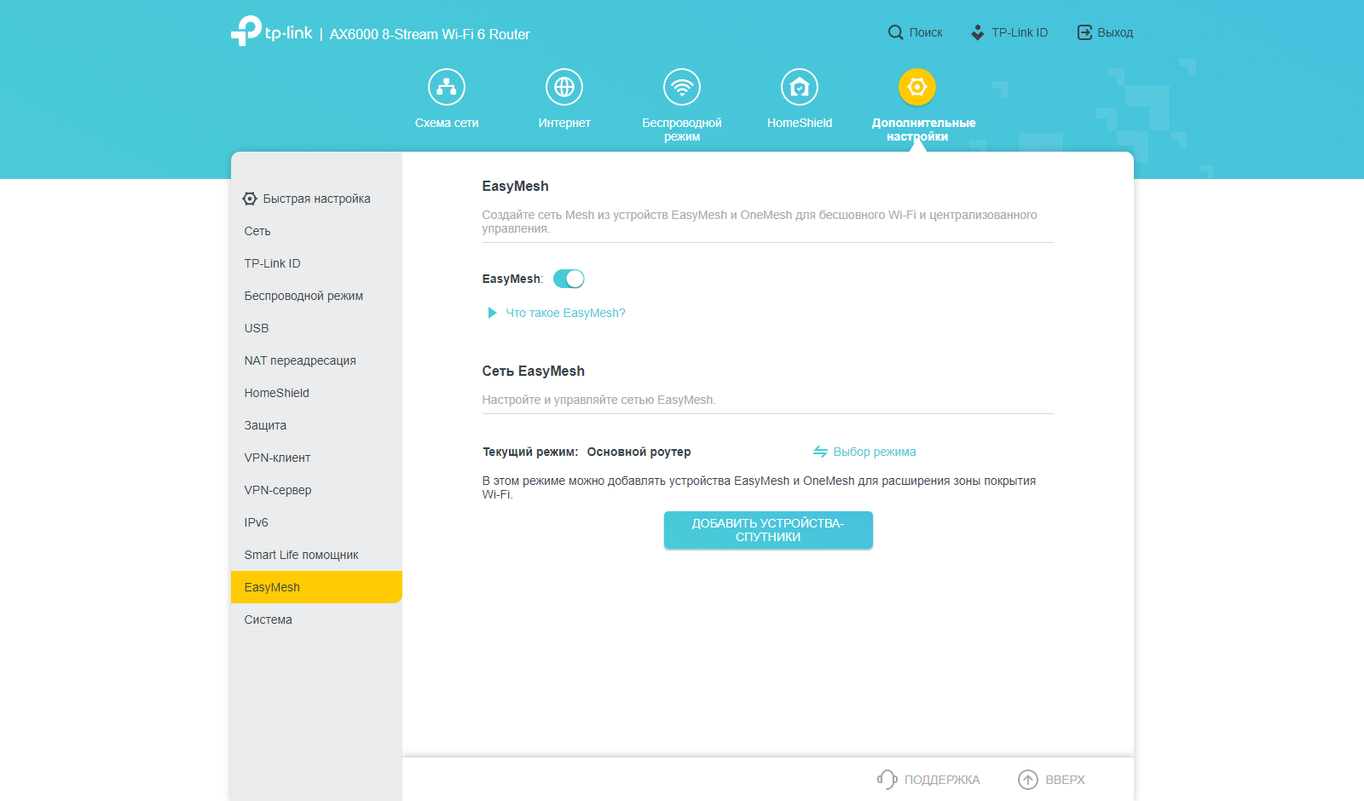Click the ВВЕРХ up-arrow icon
The height and width of the screenshot is (801, 1364).
[1028, 780]
